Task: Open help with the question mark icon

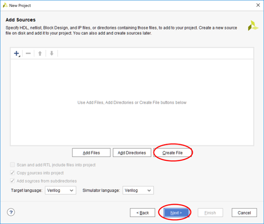Action: (11, 212)
